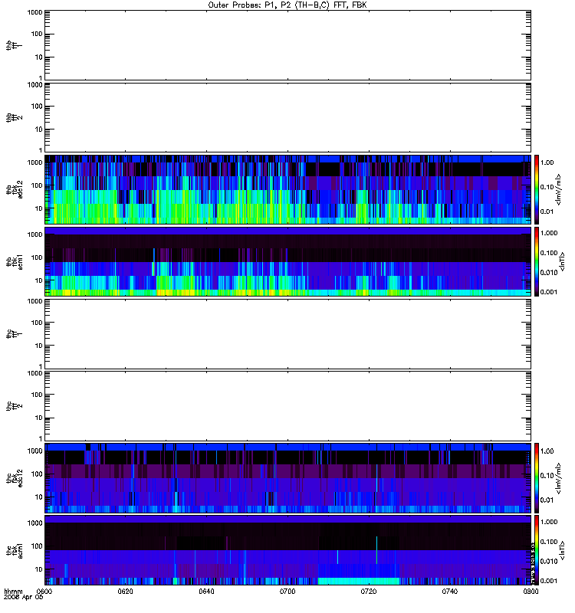Click the thc scm1 color bar
The height and width of the screenshot is (613, 575).
click(537, 550)
